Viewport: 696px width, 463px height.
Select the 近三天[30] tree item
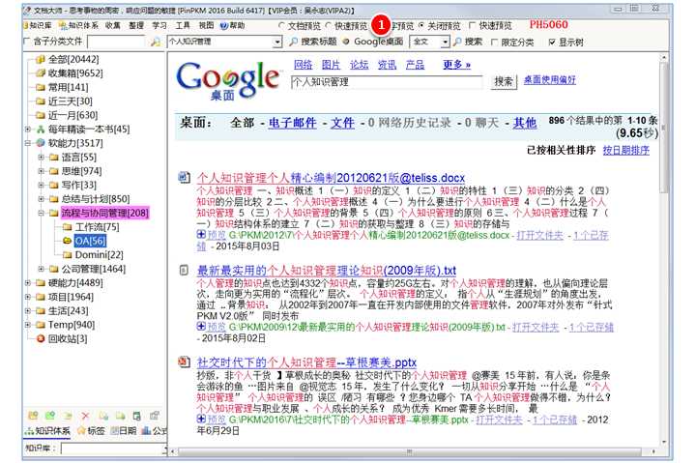[71, 101]
